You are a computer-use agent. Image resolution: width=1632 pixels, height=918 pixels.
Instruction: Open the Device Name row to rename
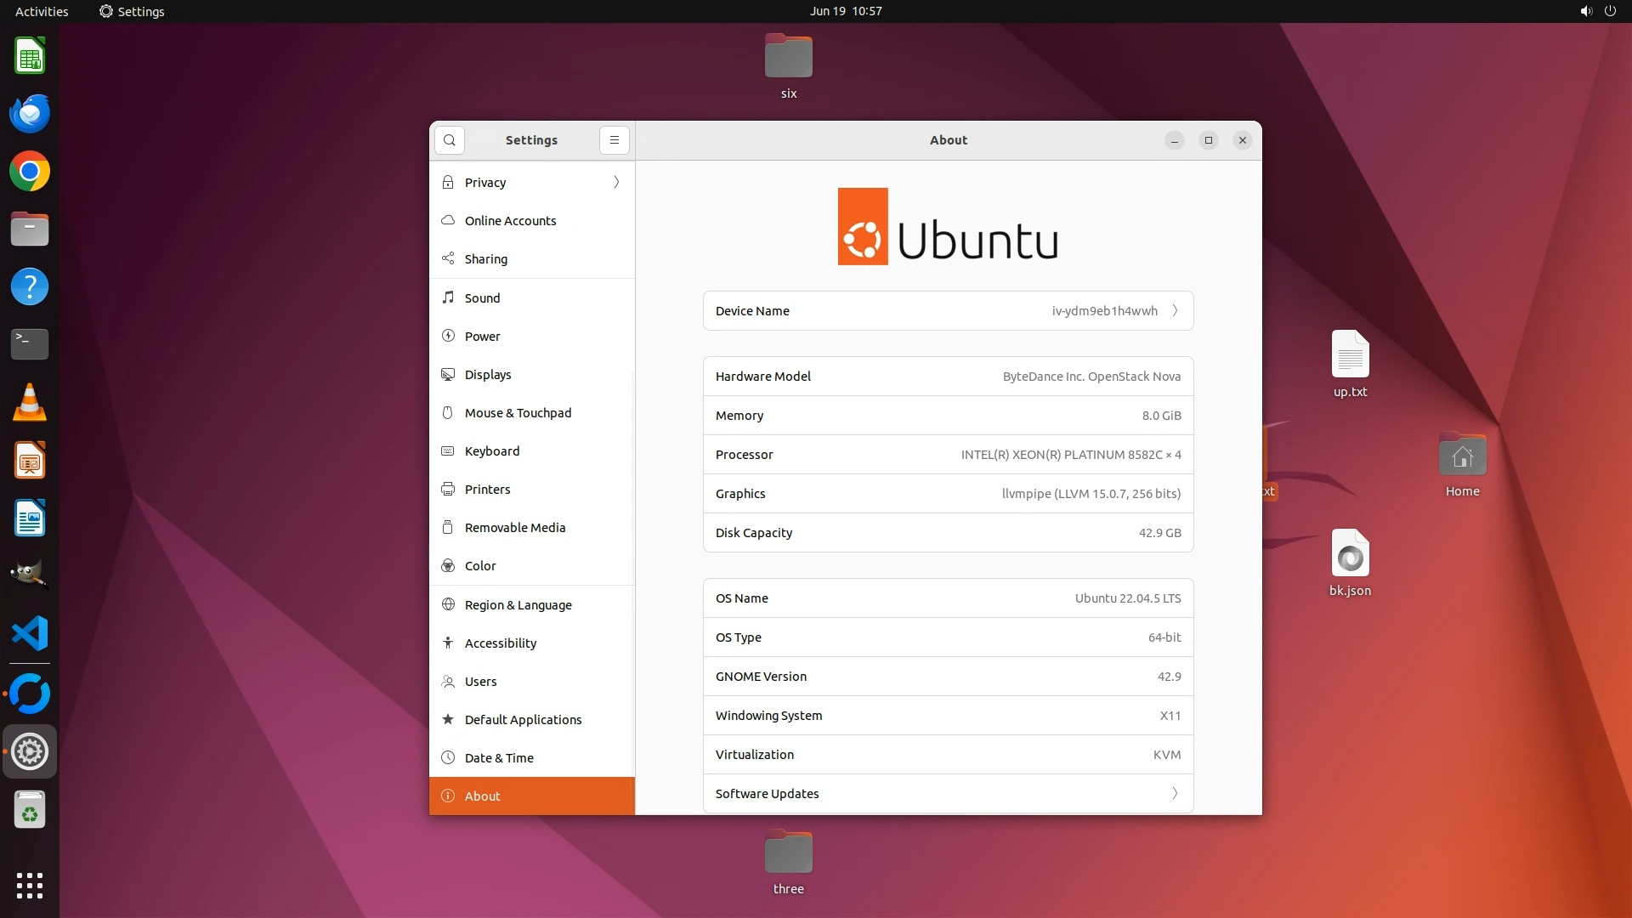coord(948,311)
